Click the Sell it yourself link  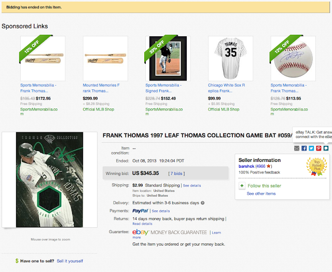tap(70, 261)
